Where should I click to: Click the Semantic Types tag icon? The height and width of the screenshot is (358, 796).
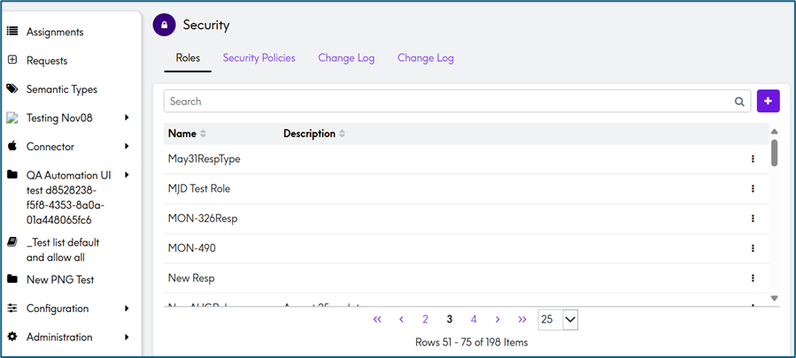pyautogui.click(x=12, y=89)
